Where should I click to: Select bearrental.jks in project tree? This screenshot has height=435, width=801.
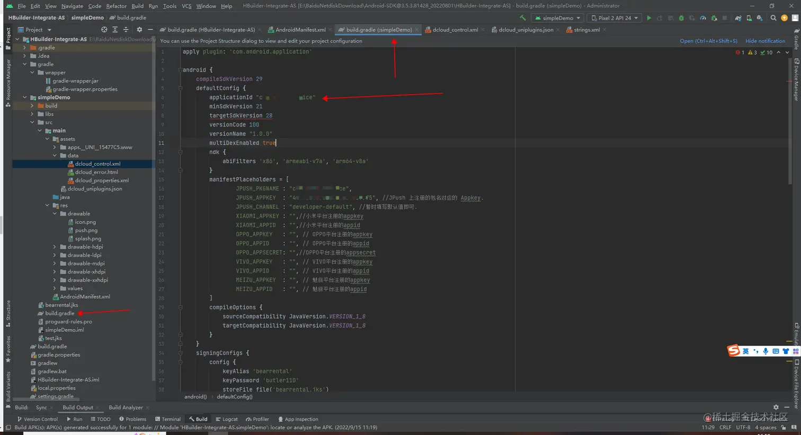click(x=61, y=305)
